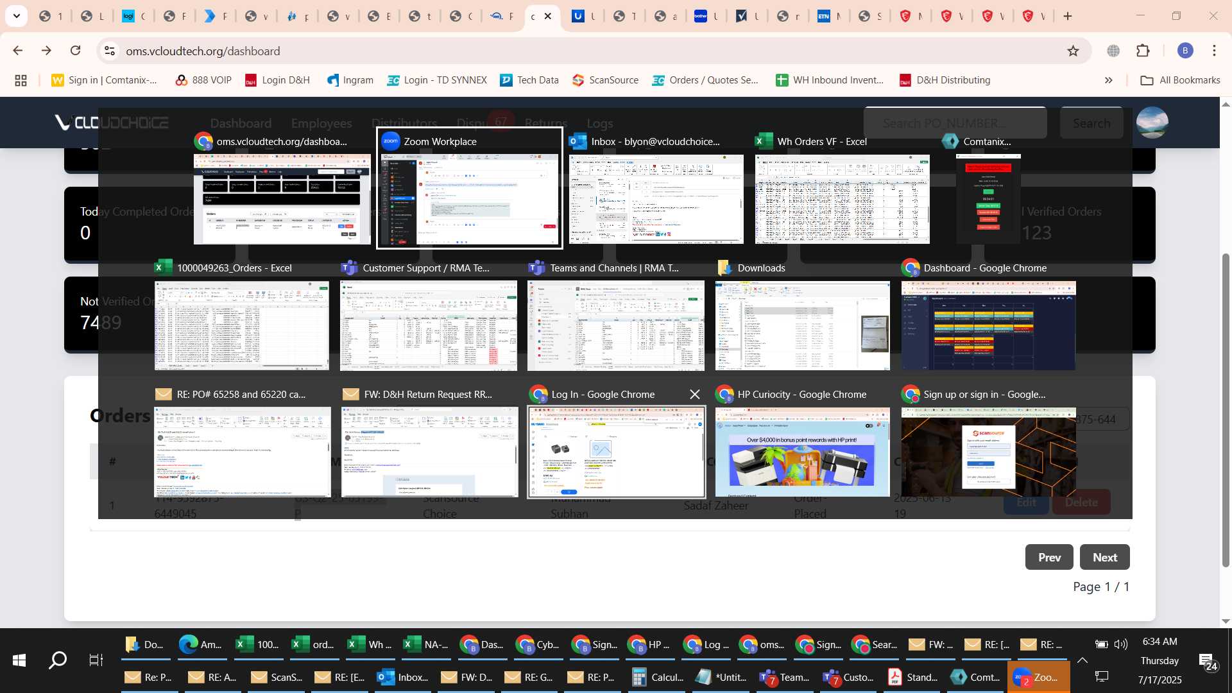Open site information next to the address
This screenshot has width=1232, height=693.
(110, 51)
